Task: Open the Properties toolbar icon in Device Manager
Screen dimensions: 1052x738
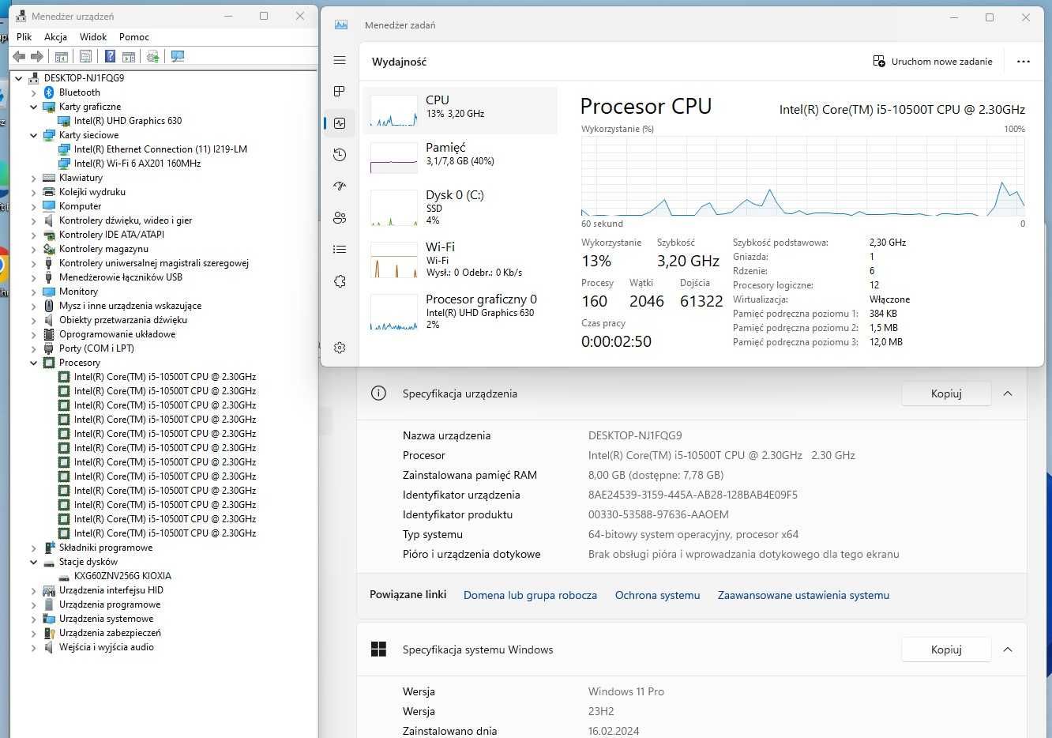Action: pos(85,56)
